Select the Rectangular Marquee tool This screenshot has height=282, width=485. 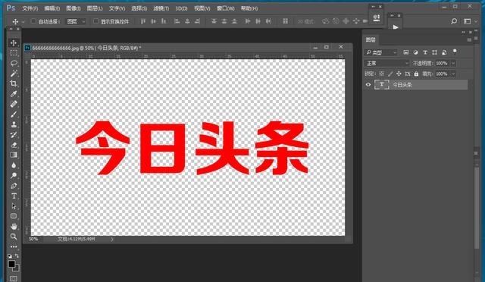[x=14, y=52]
